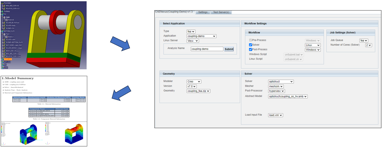Image resolution: width=382 pixels, height=147 pixels.
Task: Select the MESH_SIZE=20 parameter
Action: coord(10,50)
